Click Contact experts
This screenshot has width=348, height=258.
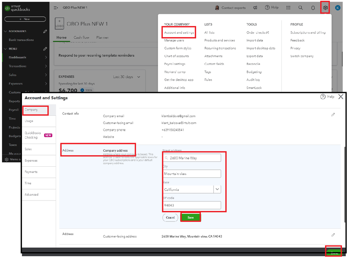(x=230, y=8)
